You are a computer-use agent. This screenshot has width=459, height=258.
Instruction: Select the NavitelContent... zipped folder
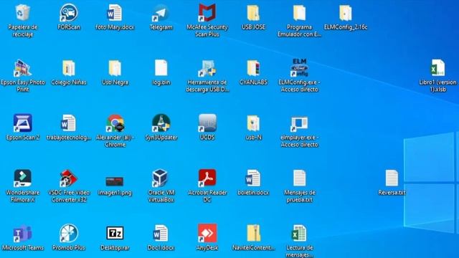[253, 234]
